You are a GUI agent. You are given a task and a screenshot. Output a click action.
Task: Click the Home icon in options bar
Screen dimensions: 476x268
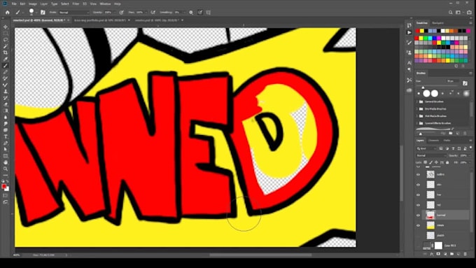8,13
